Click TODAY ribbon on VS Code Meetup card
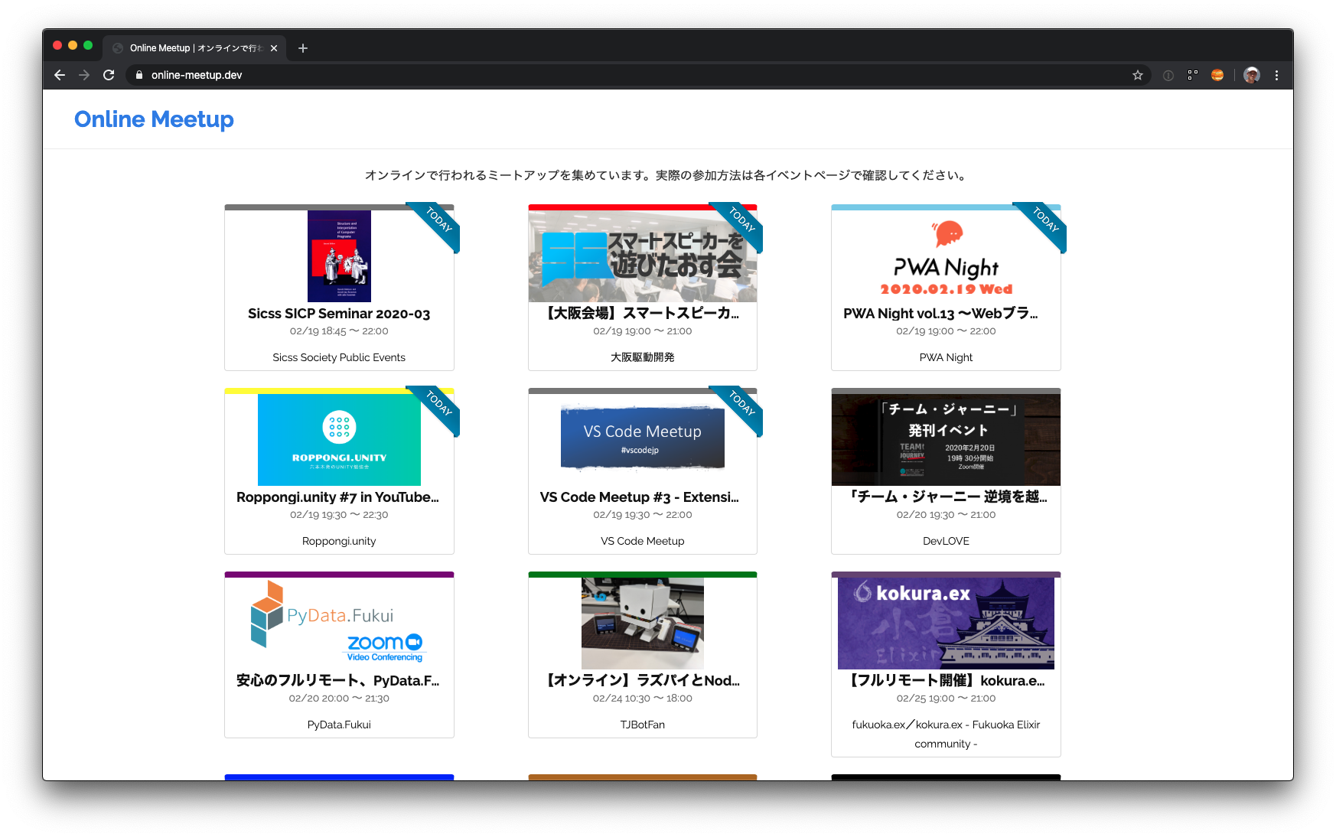Screen dimensions: 1336x837 point(741,404)
